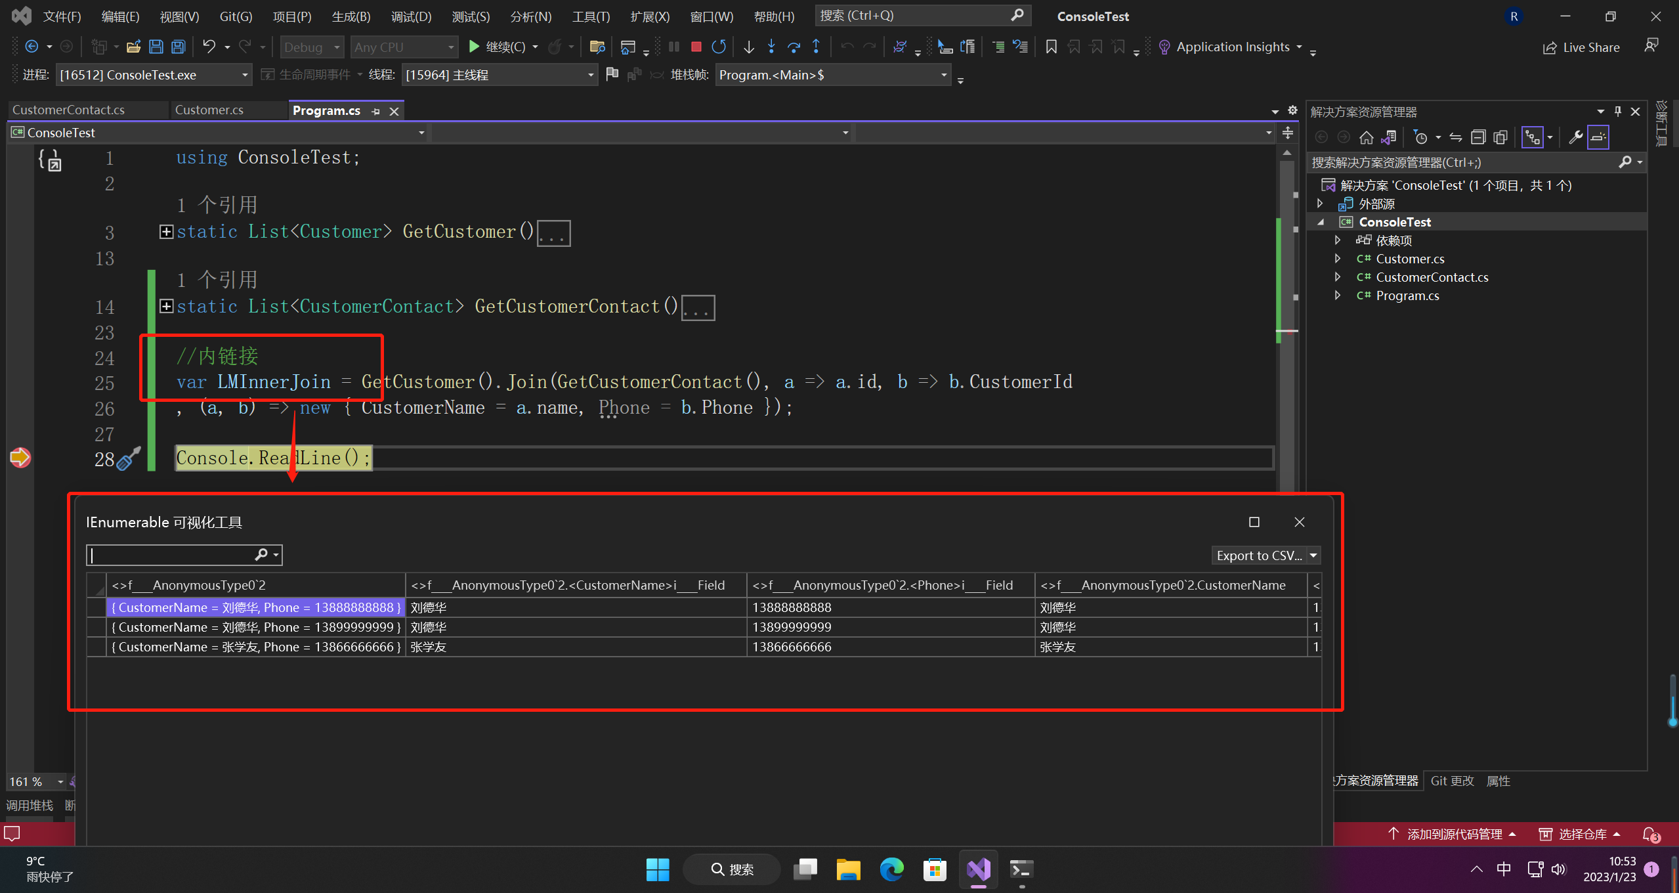
Task: Click the Home icon in Solution Explorer
Action: click(x=1366, y=137)
